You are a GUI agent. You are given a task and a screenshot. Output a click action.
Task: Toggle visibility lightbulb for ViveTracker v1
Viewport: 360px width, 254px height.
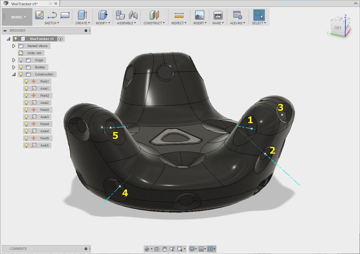(16, 39)
